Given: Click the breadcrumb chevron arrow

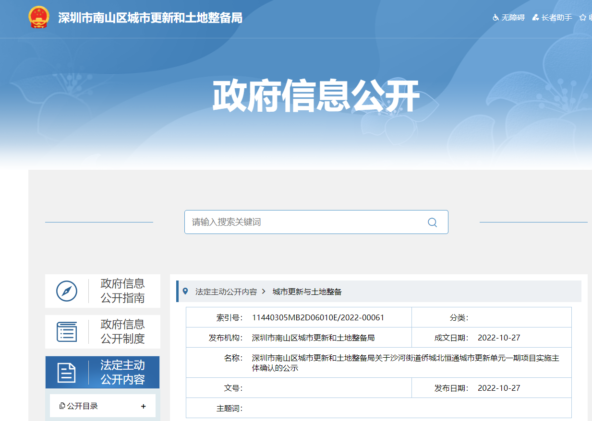Looking at the screenshot, I should (x=264, y=292).
